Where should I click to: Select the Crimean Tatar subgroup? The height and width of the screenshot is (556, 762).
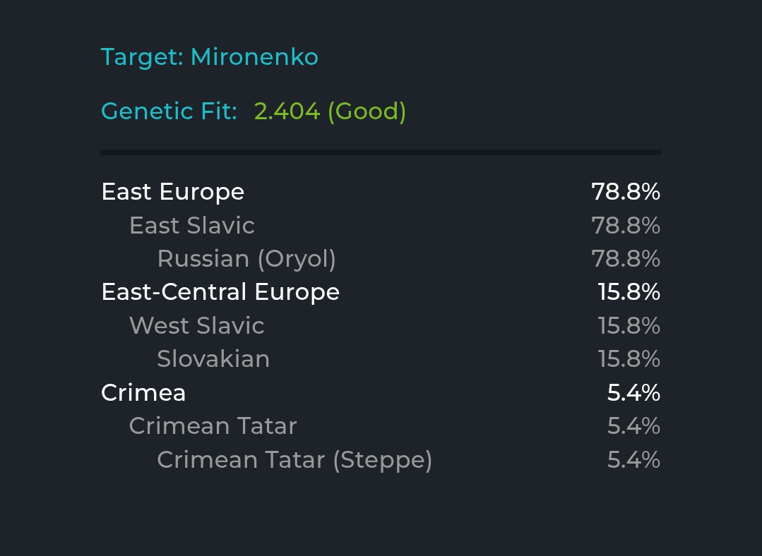(213, 426)
